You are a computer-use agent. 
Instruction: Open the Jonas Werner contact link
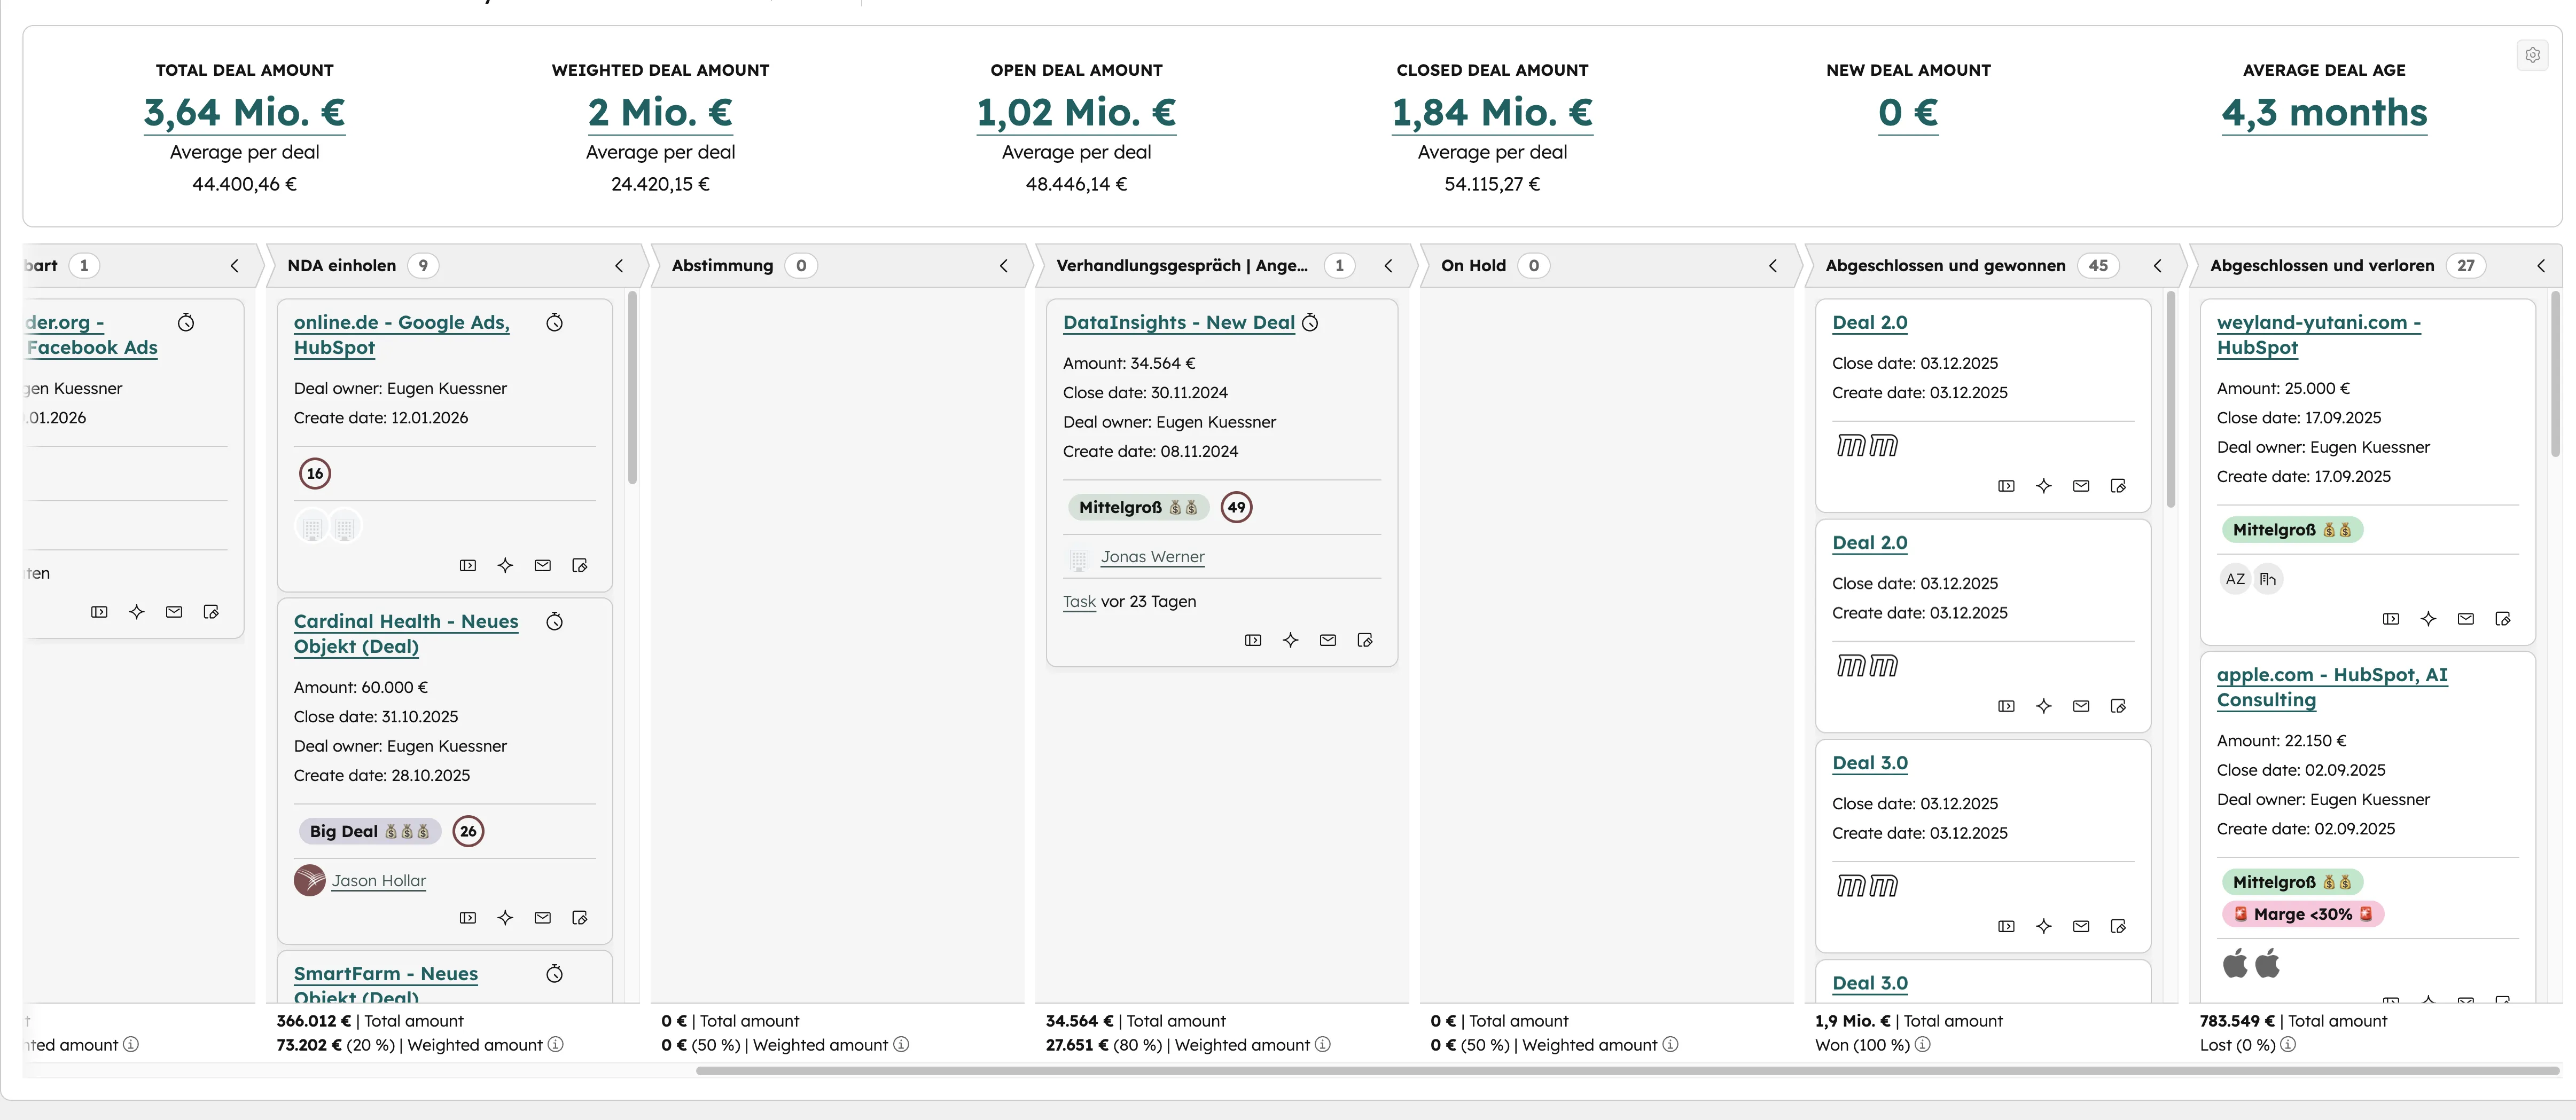coord(1152,557)
